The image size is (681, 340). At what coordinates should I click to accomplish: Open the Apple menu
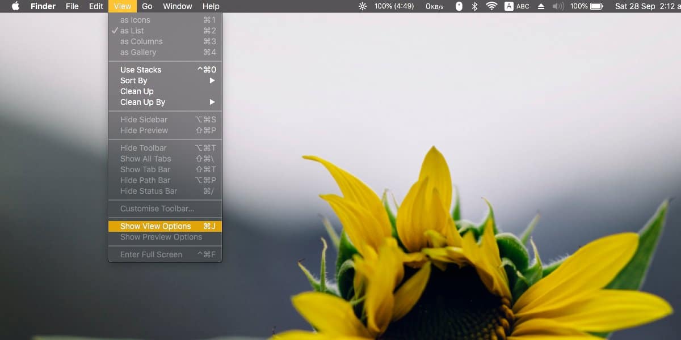[x=15, y=6]
